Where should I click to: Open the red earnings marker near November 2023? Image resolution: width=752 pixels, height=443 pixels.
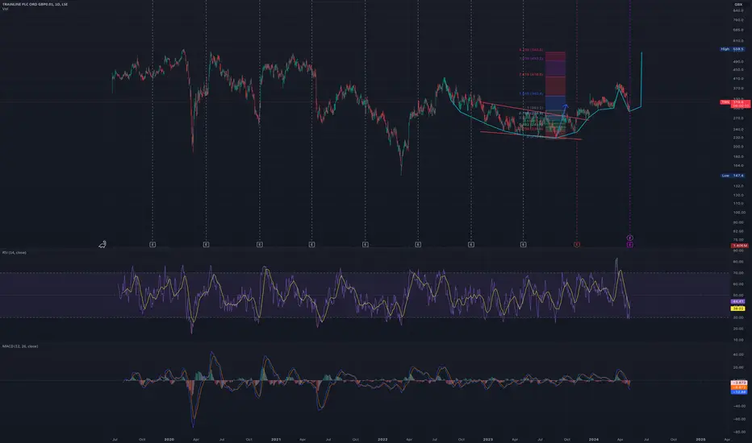576,244
